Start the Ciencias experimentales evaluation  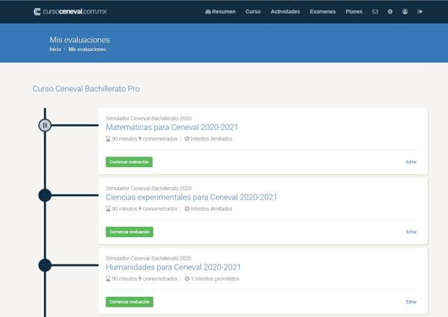129,232
